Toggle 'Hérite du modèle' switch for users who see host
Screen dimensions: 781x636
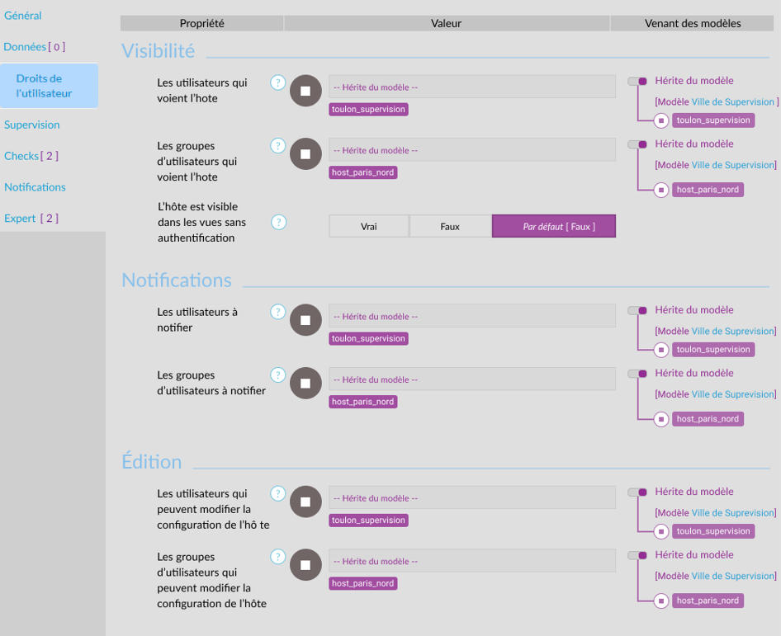pyautogui.click(x=637, y=81)
